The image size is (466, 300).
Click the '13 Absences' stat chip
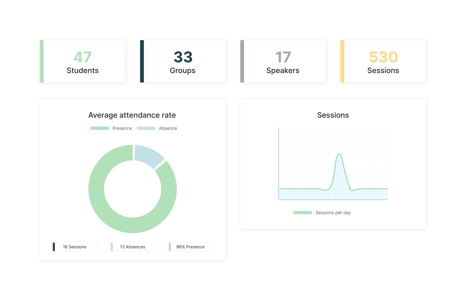point(133,247)
